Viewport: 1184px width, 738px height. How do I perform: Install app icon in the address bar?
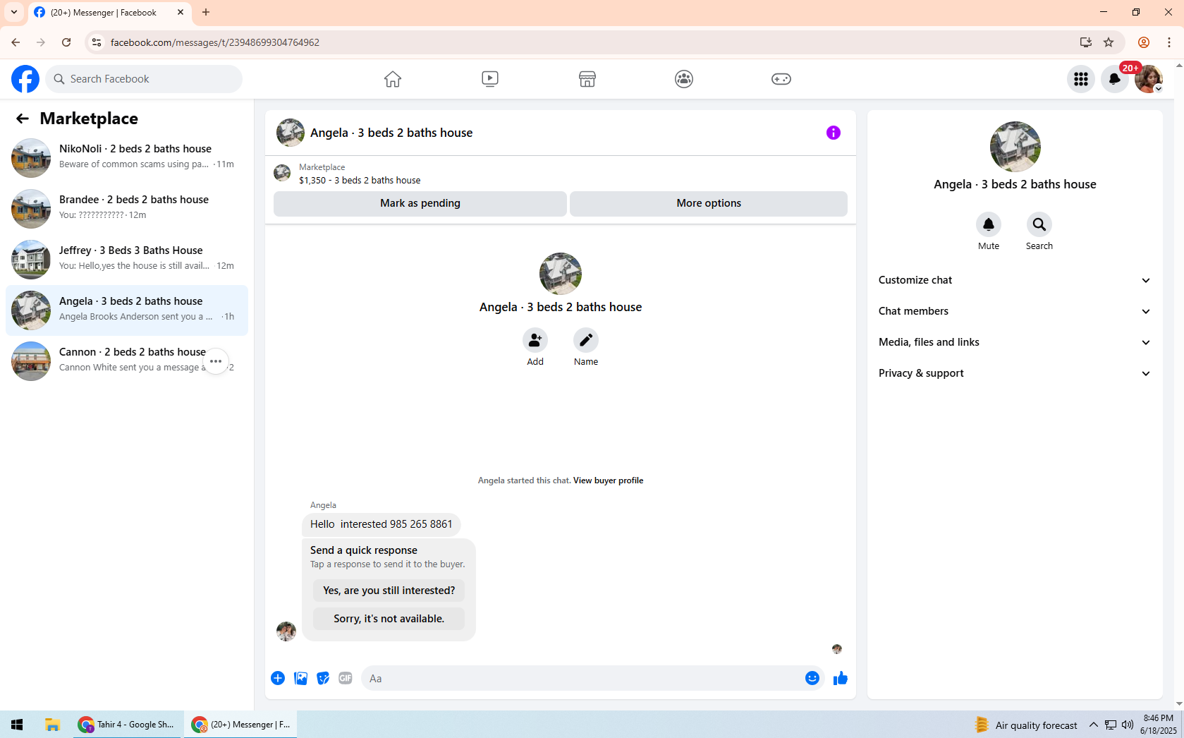[x=1086, y=42]
